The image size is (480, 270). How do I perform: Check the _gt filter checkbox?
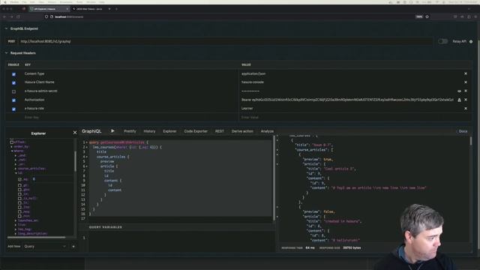20,185
